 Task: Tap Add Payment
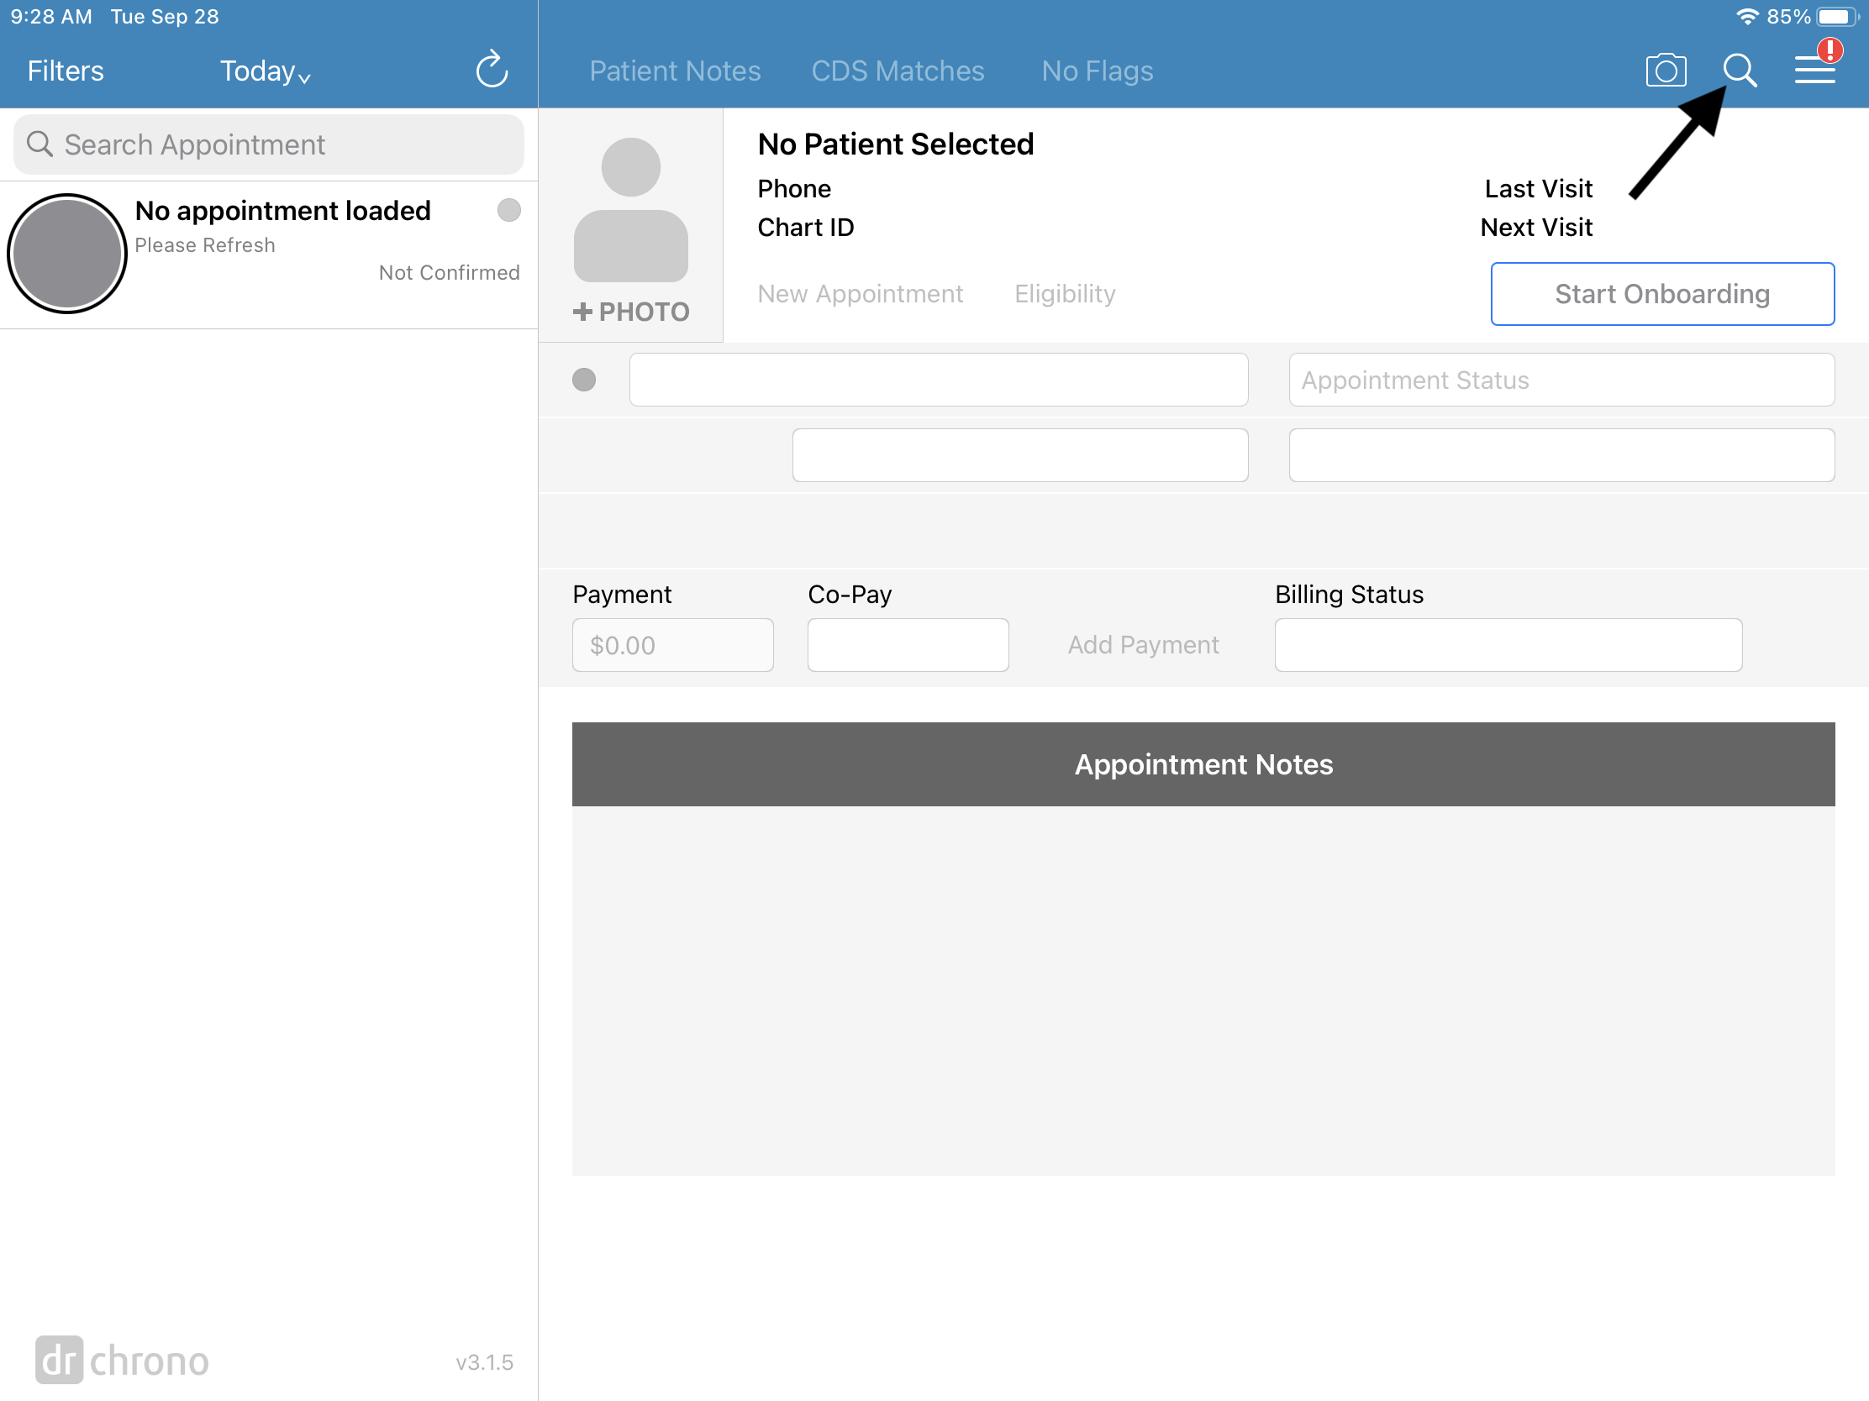[x=1143, y=645]
